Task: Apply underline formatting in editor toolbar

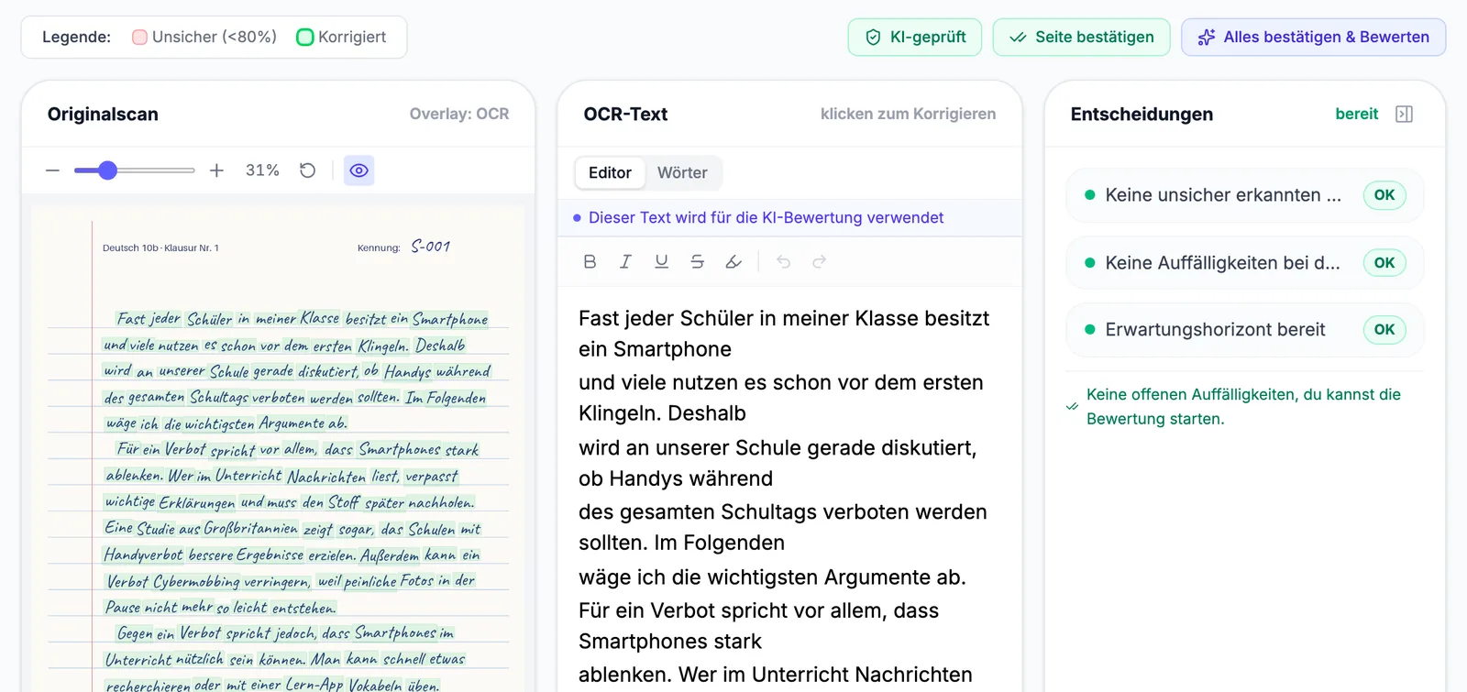Action: [661, 262]
